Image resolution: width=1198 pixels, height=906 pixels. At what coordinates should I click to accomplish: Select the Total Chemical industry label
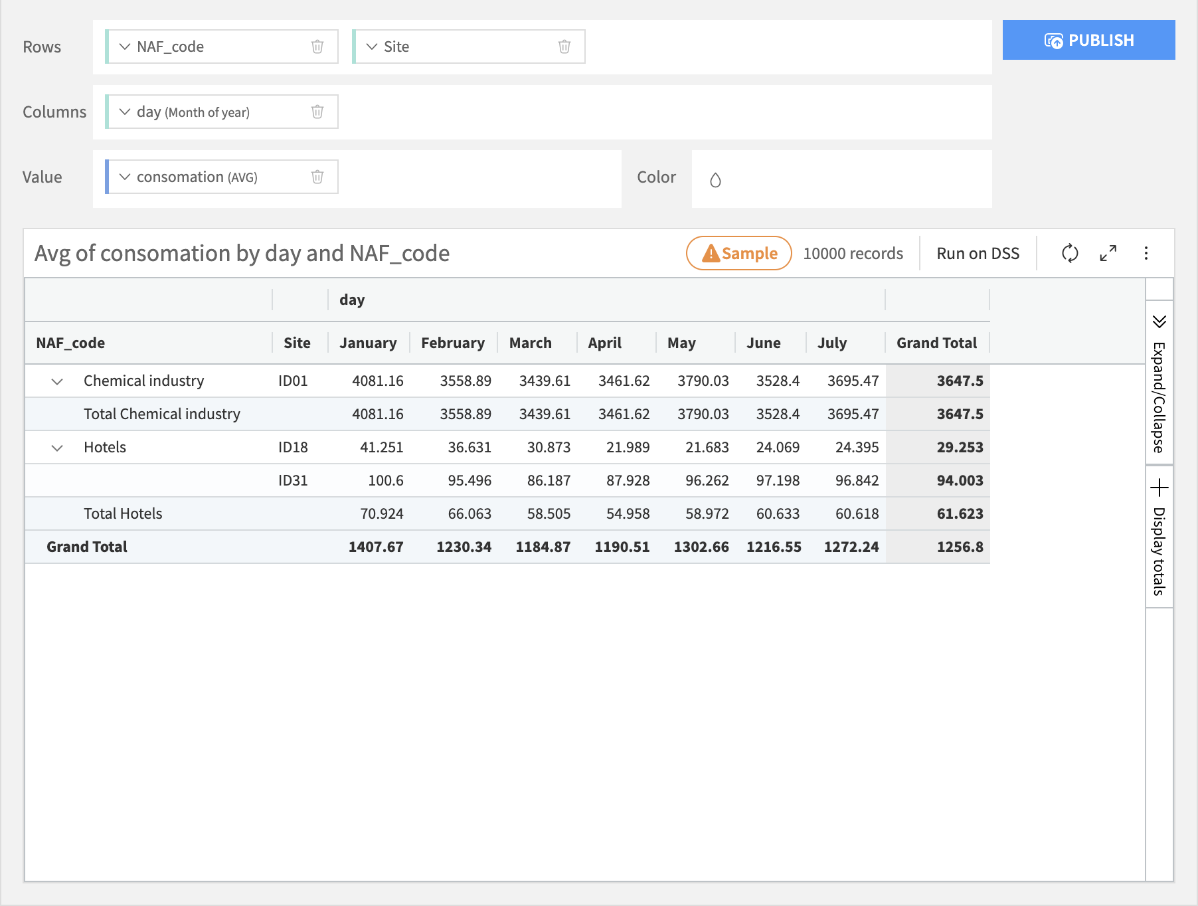(162, 414)
